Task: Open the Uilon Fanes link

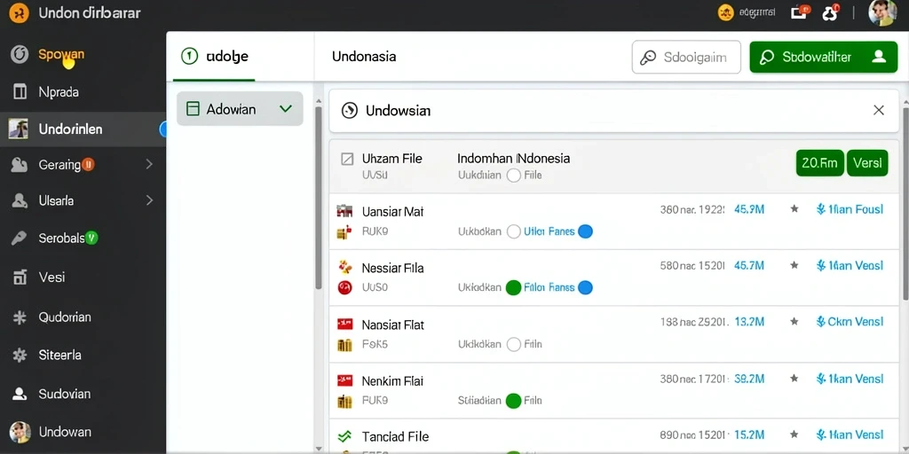Action: click(x=549, y=231)
